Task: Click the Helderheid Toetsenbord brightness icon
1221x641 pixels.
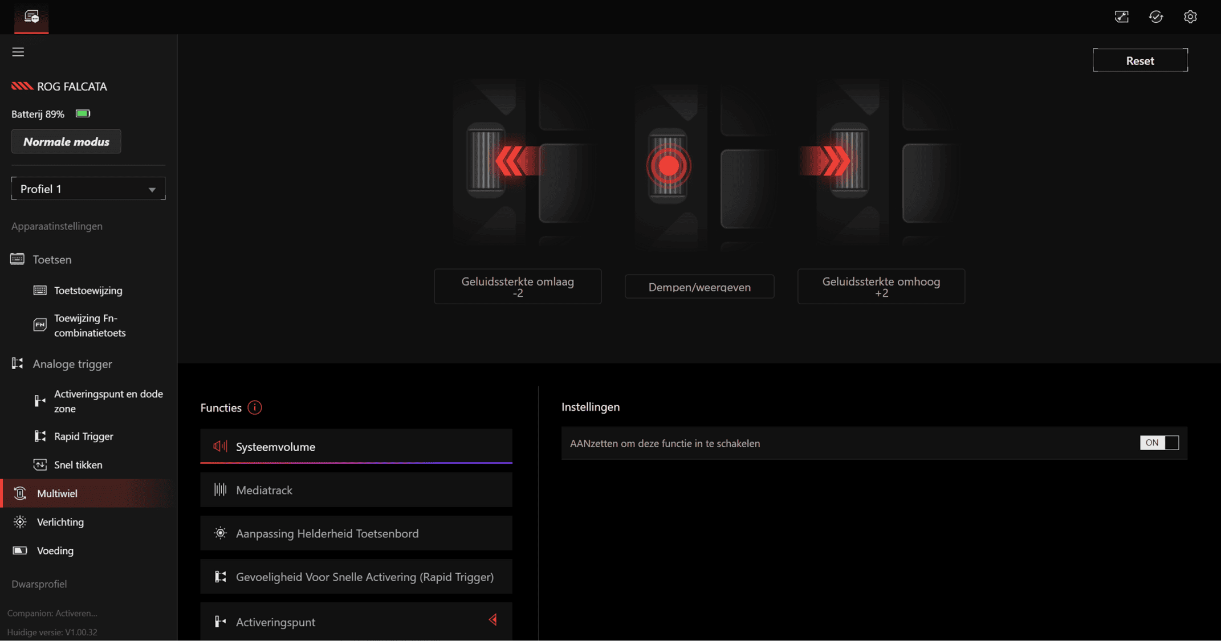Action: 220,533
